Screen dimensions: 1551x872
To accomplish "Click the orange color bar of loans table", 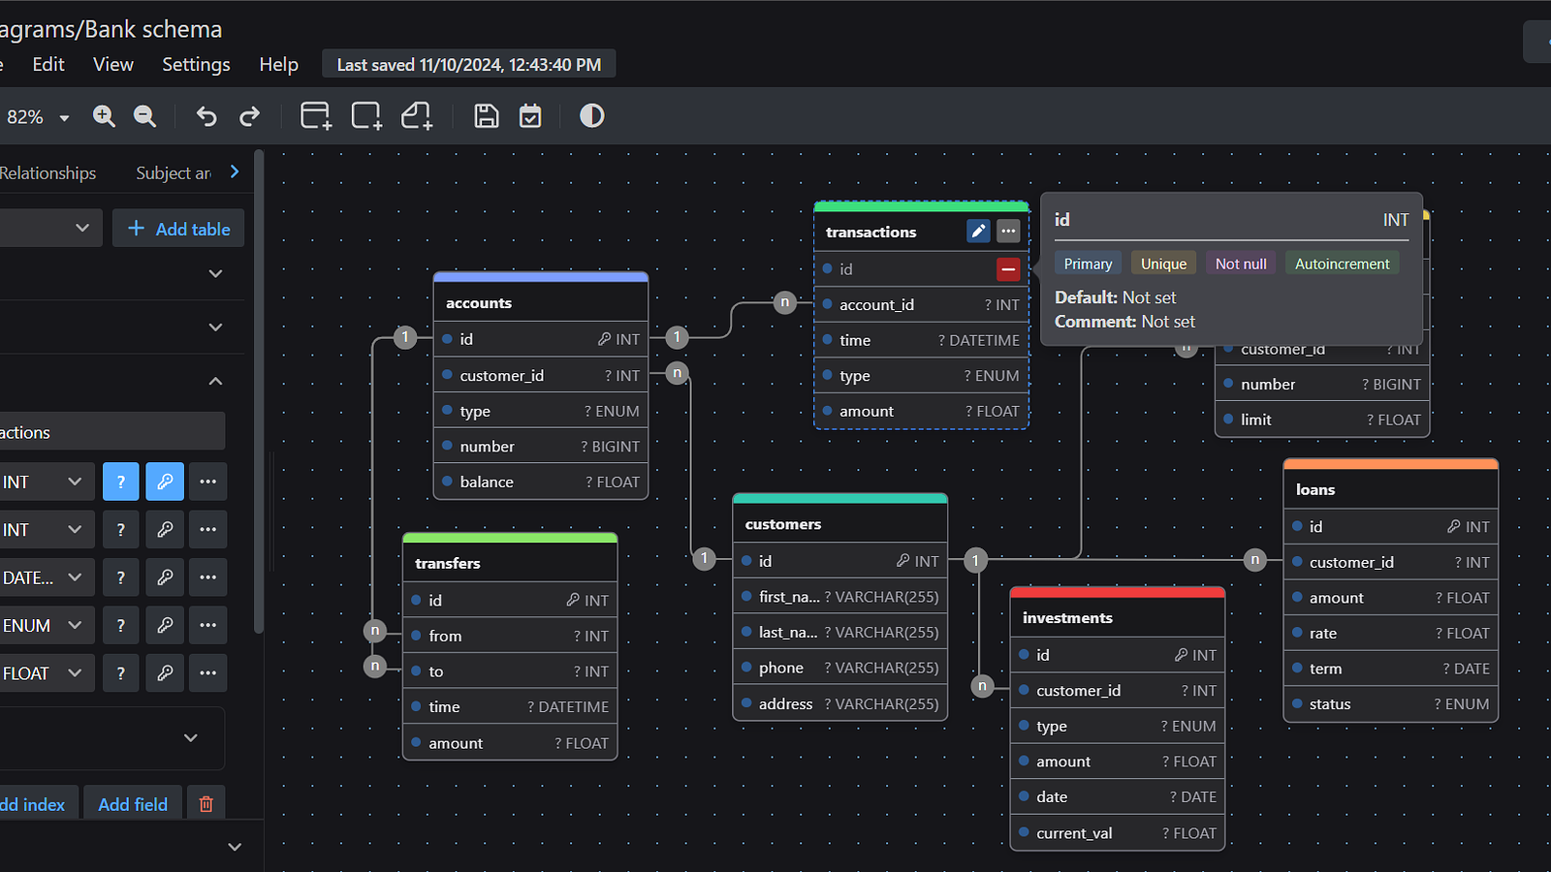I will pyautogui.click(x=1391, y=464).
